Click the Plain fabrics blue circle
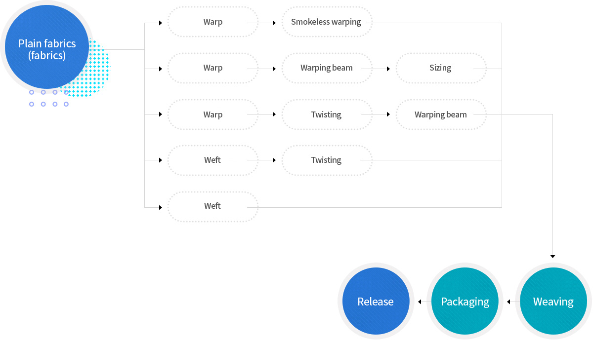 tap(47, 49)
